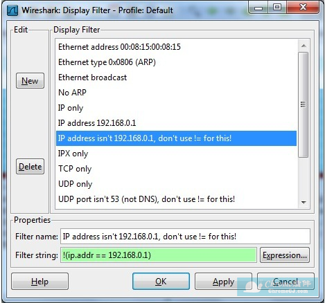
Task: Select 'Ethernet type 0x0806 (ARP)' filter
Action: click(x=176, y=62)
